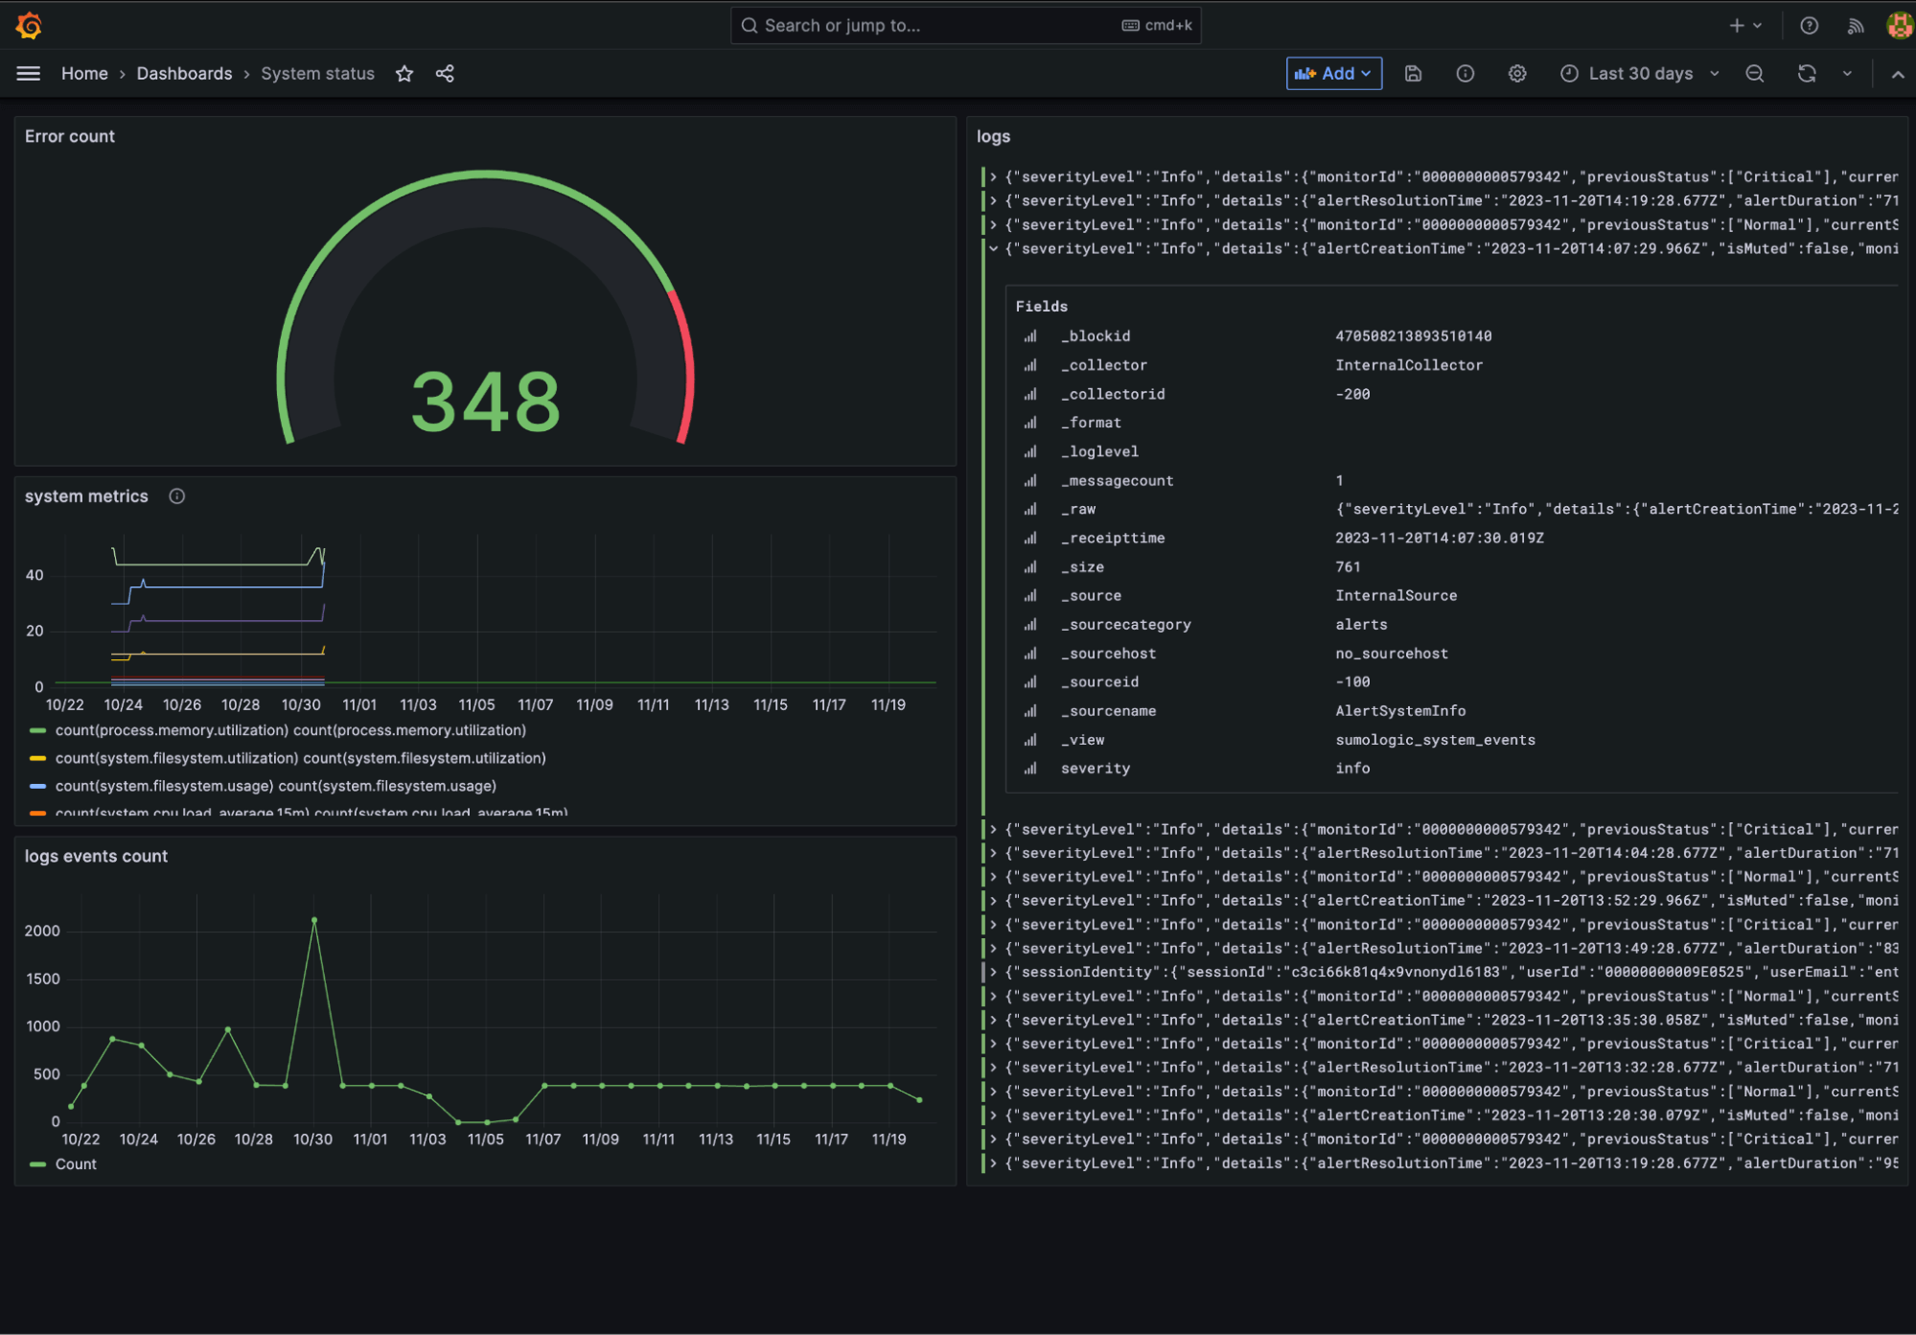Click the Home breadcrumb link

click(x=84, y=73)
